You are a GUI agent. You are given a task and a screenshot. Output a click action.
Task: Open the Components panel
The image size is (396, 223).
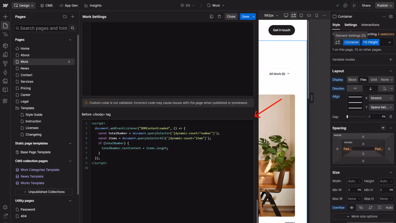(5, 46)
